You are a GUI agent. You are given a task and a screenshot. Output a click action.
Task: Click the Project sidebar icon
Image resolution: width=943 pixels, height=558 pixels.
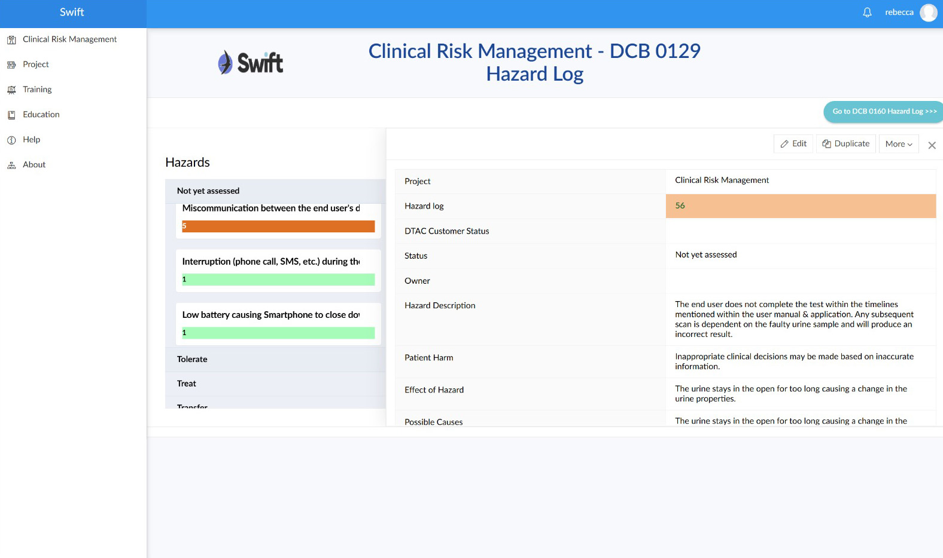[11, 65]
